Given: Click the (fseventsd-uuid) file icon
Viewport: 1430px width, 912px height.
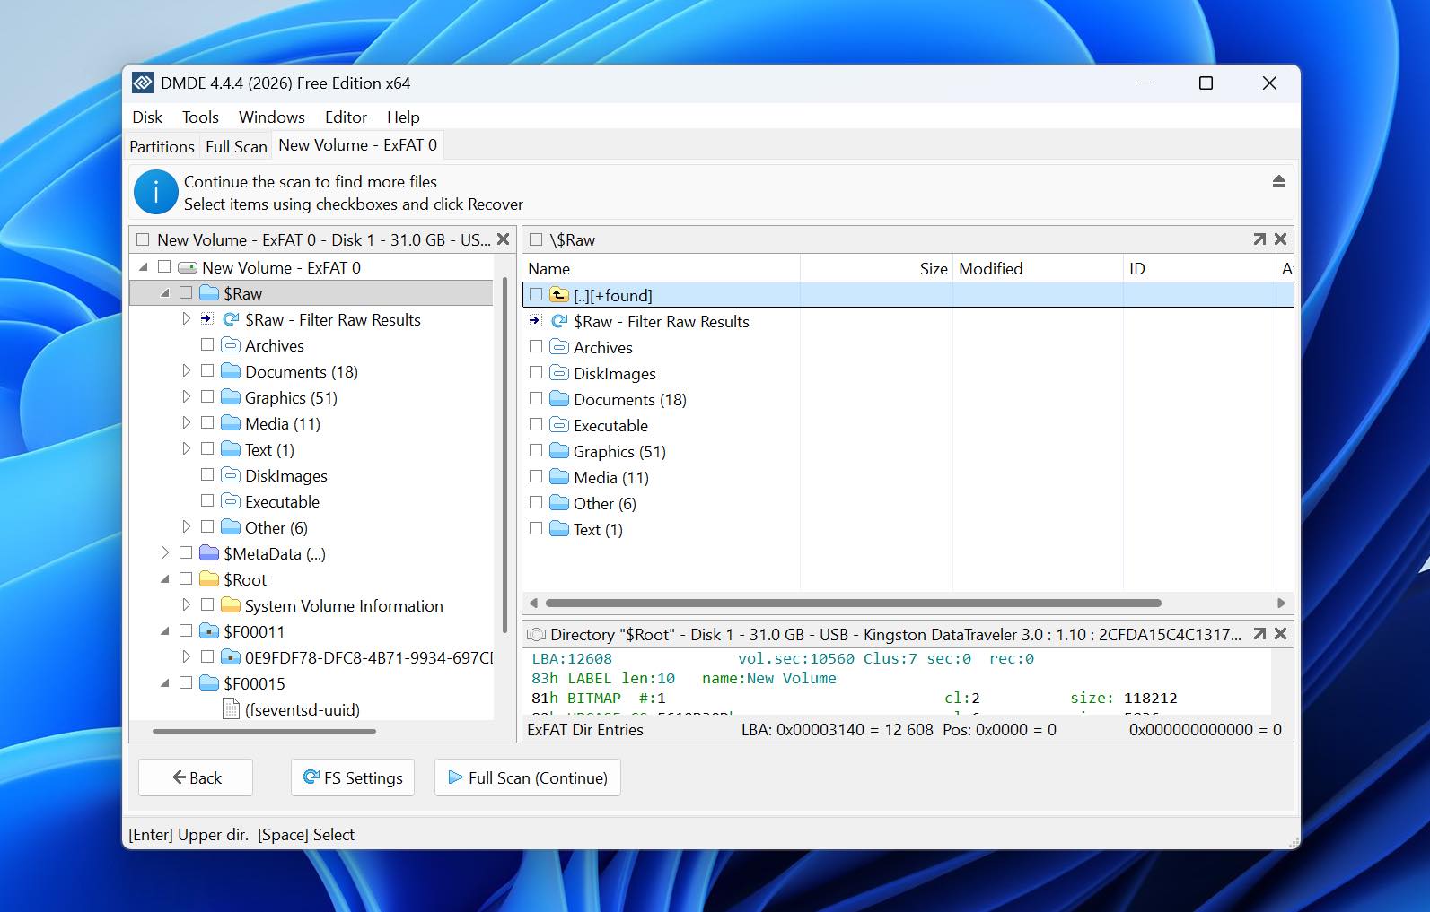Looking at the screenshot, I should (232, 709).
